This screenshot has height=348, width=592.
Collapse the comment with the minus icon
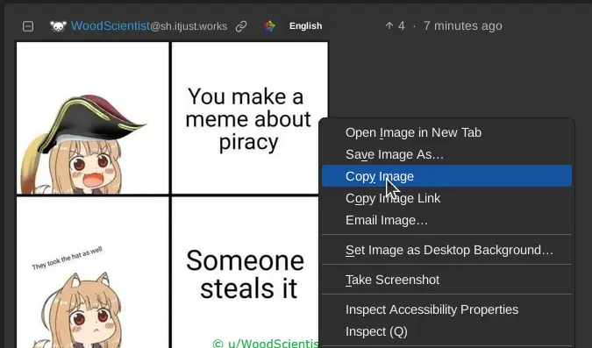[x=28, y=26]
